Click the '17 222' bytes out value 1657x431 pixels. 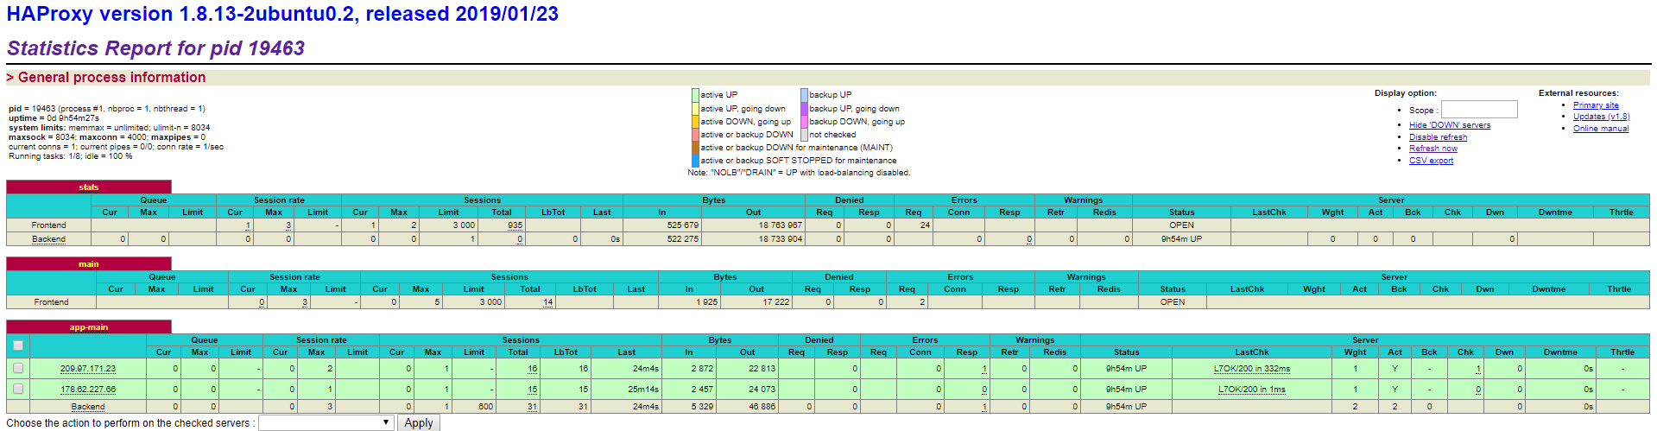point(776,302)
